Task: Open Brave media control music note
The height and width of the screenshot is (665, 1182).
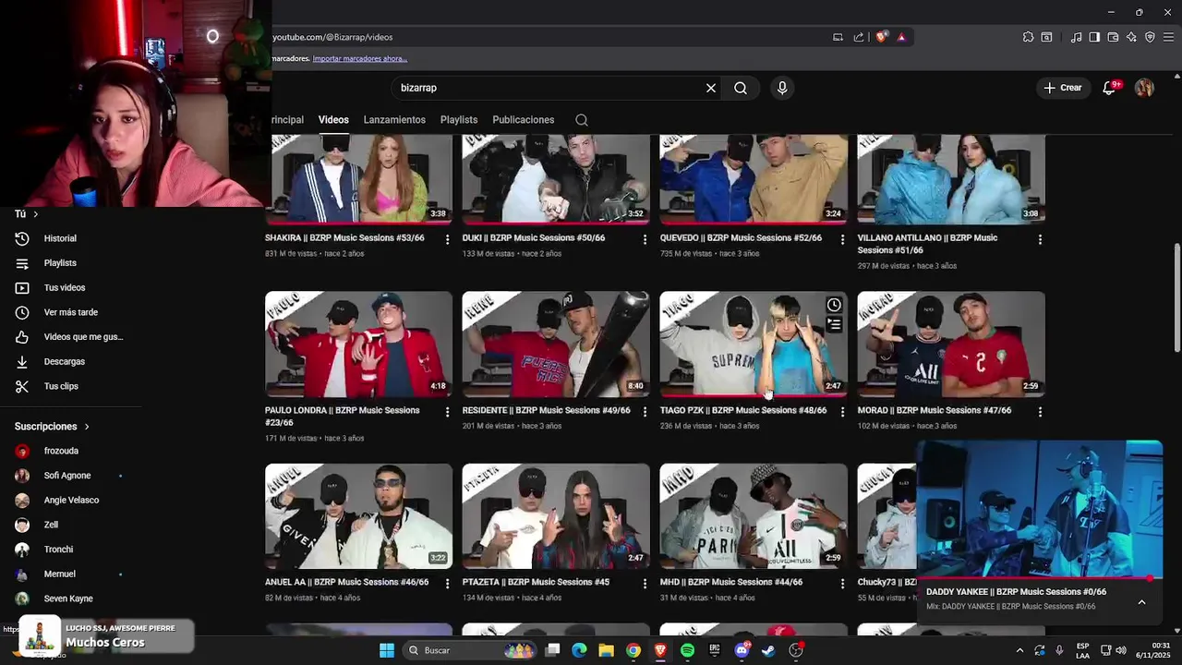Action: point(1076,37)
